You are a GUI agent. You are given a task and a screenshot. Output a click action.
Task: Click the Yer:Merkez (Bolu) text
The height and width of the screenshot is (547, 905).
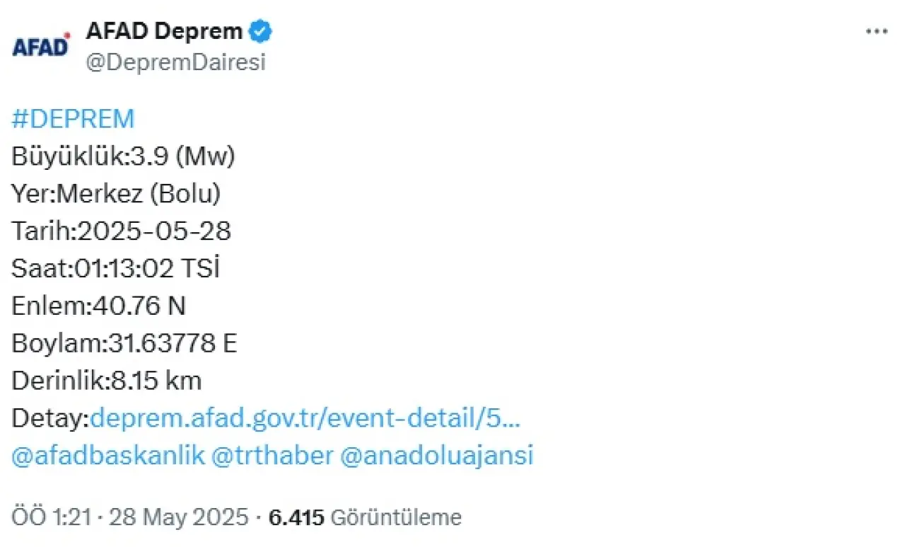click(x=116, y=194)
